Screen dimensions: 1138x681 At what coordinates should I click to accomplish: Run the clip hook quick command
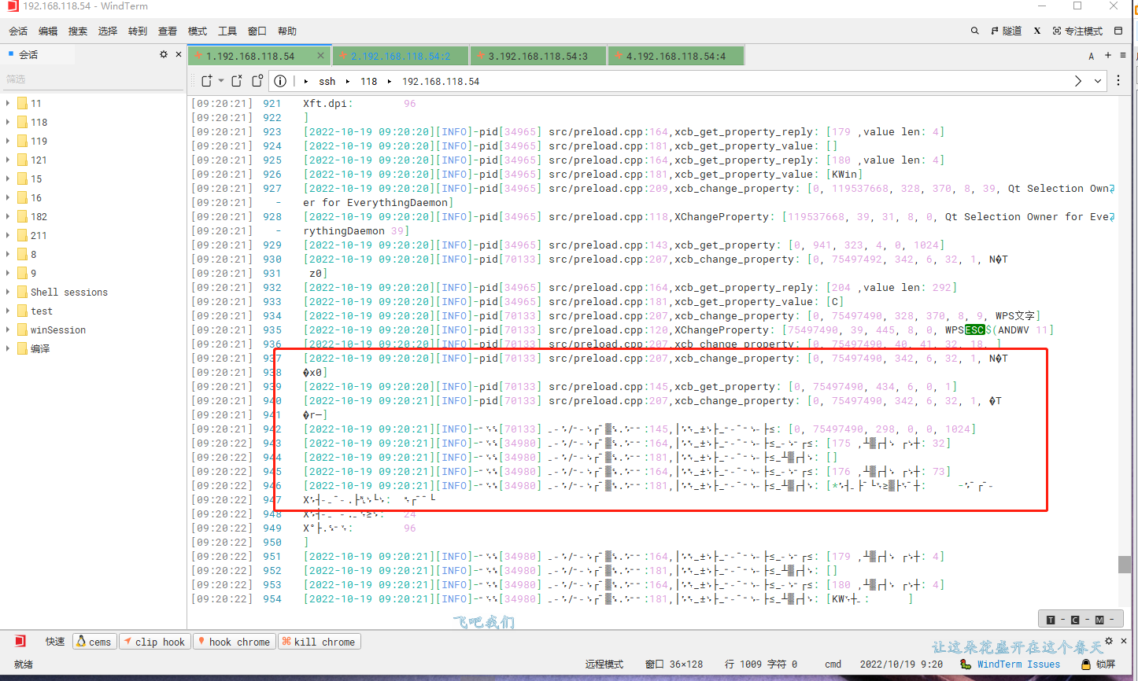tap(153, 642)
